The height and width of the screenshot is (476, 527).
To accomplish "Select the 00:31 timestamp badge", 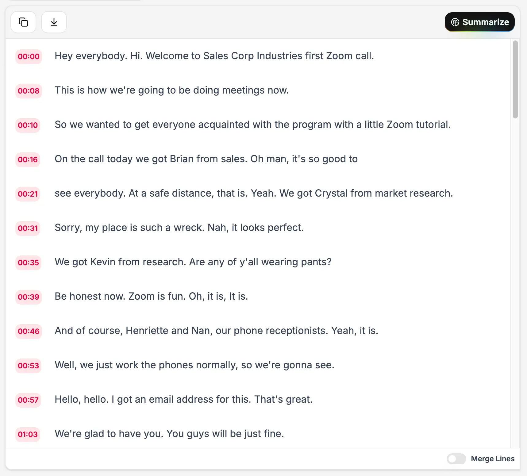I will pos(28,228).
